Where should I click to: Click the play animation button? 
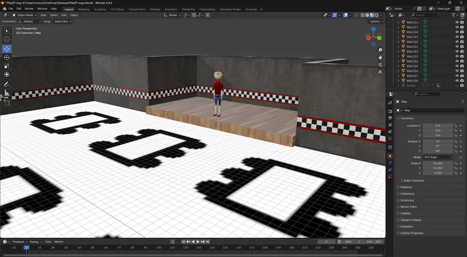tap(198, 242)
